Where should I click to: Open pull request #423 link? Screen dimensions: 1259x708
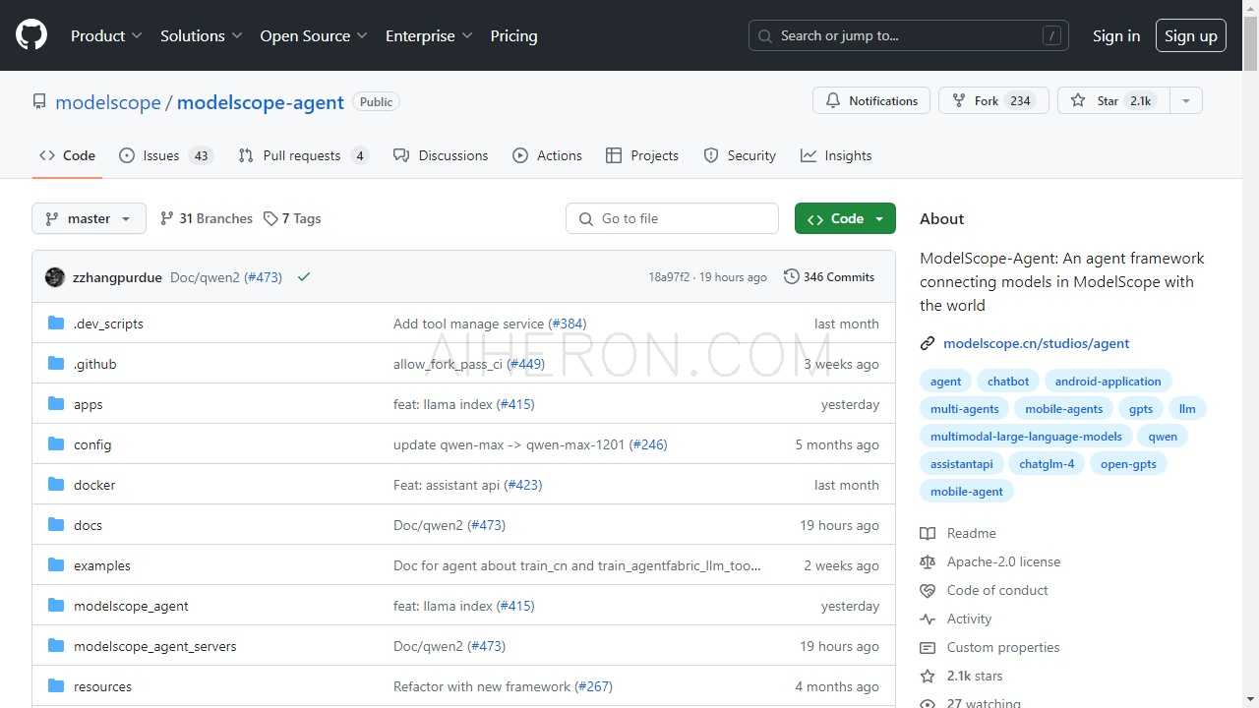[x=523, y=485]
